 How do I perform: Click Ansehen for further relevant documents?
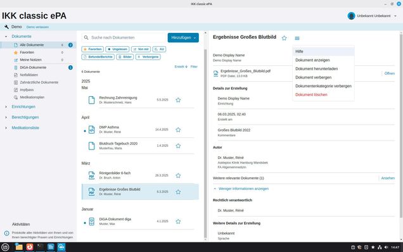coord(388,178)
